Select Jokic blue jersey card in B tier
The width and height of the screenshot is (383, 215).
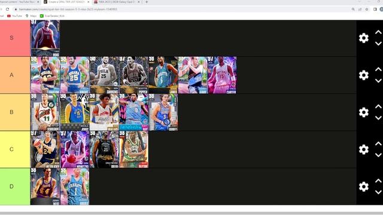click(74, 112)
